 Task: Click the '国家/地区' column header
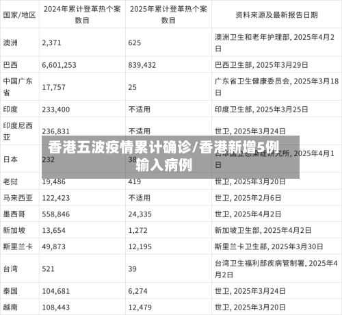[20, 15]
